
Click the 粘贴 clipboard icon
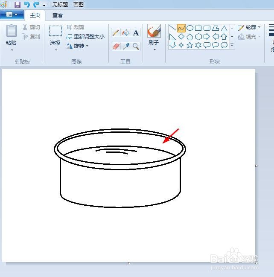click(12, 31)
